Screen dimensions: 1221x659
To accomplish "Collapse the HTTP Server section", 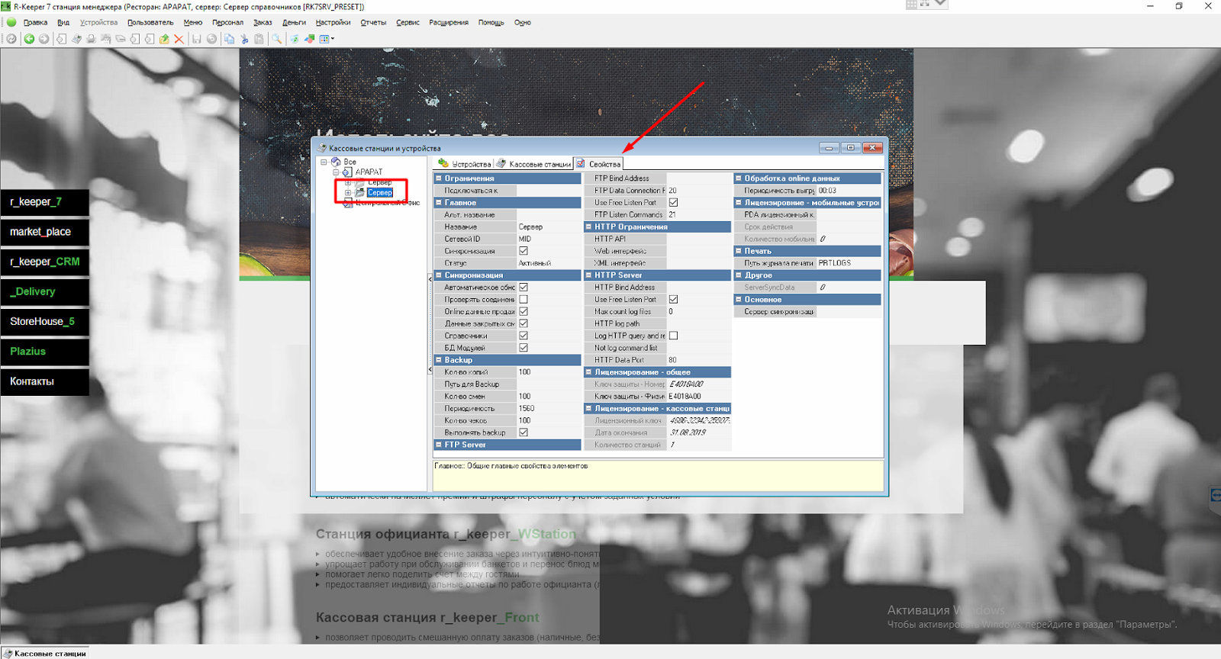I will pyautogui.click(x=588, y=275).
